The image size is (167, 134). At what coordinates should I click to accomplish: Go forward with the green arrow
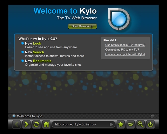click(x=26, y=124)
